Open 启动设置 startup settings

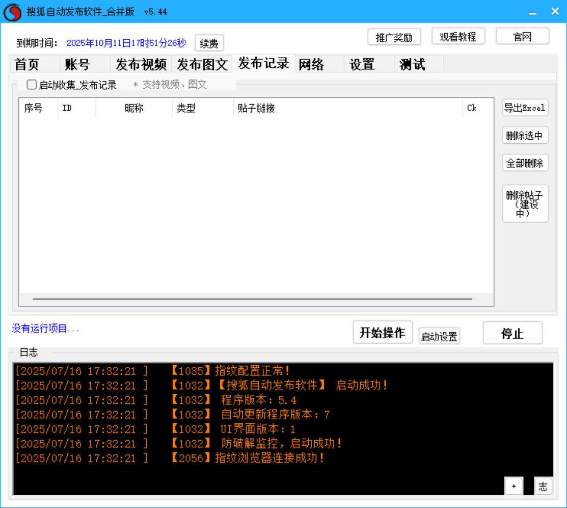(439, 337)
